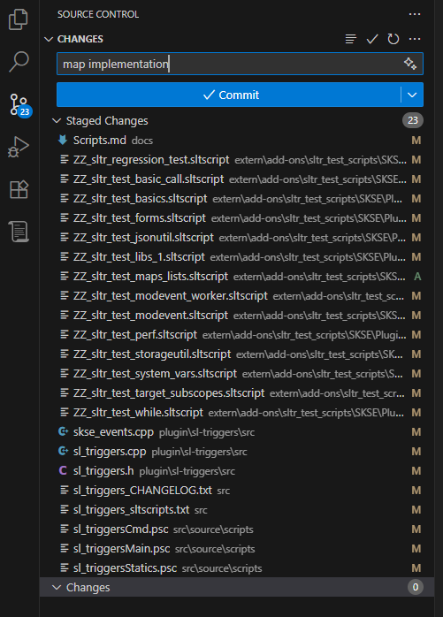Open Source Control view with 23 badge
443x617 pixels.
point(20,105)
